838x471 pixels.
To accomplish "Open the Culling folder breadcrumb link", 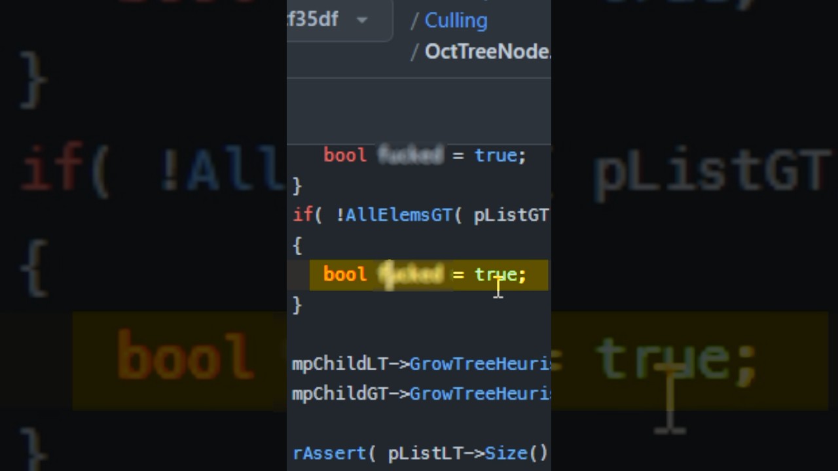I will point(456,20).
